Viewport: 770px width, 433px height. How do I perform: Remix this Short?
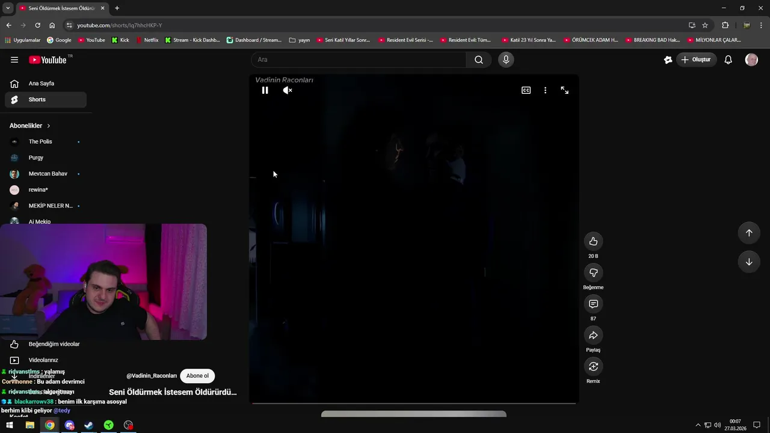pos(593,366)
